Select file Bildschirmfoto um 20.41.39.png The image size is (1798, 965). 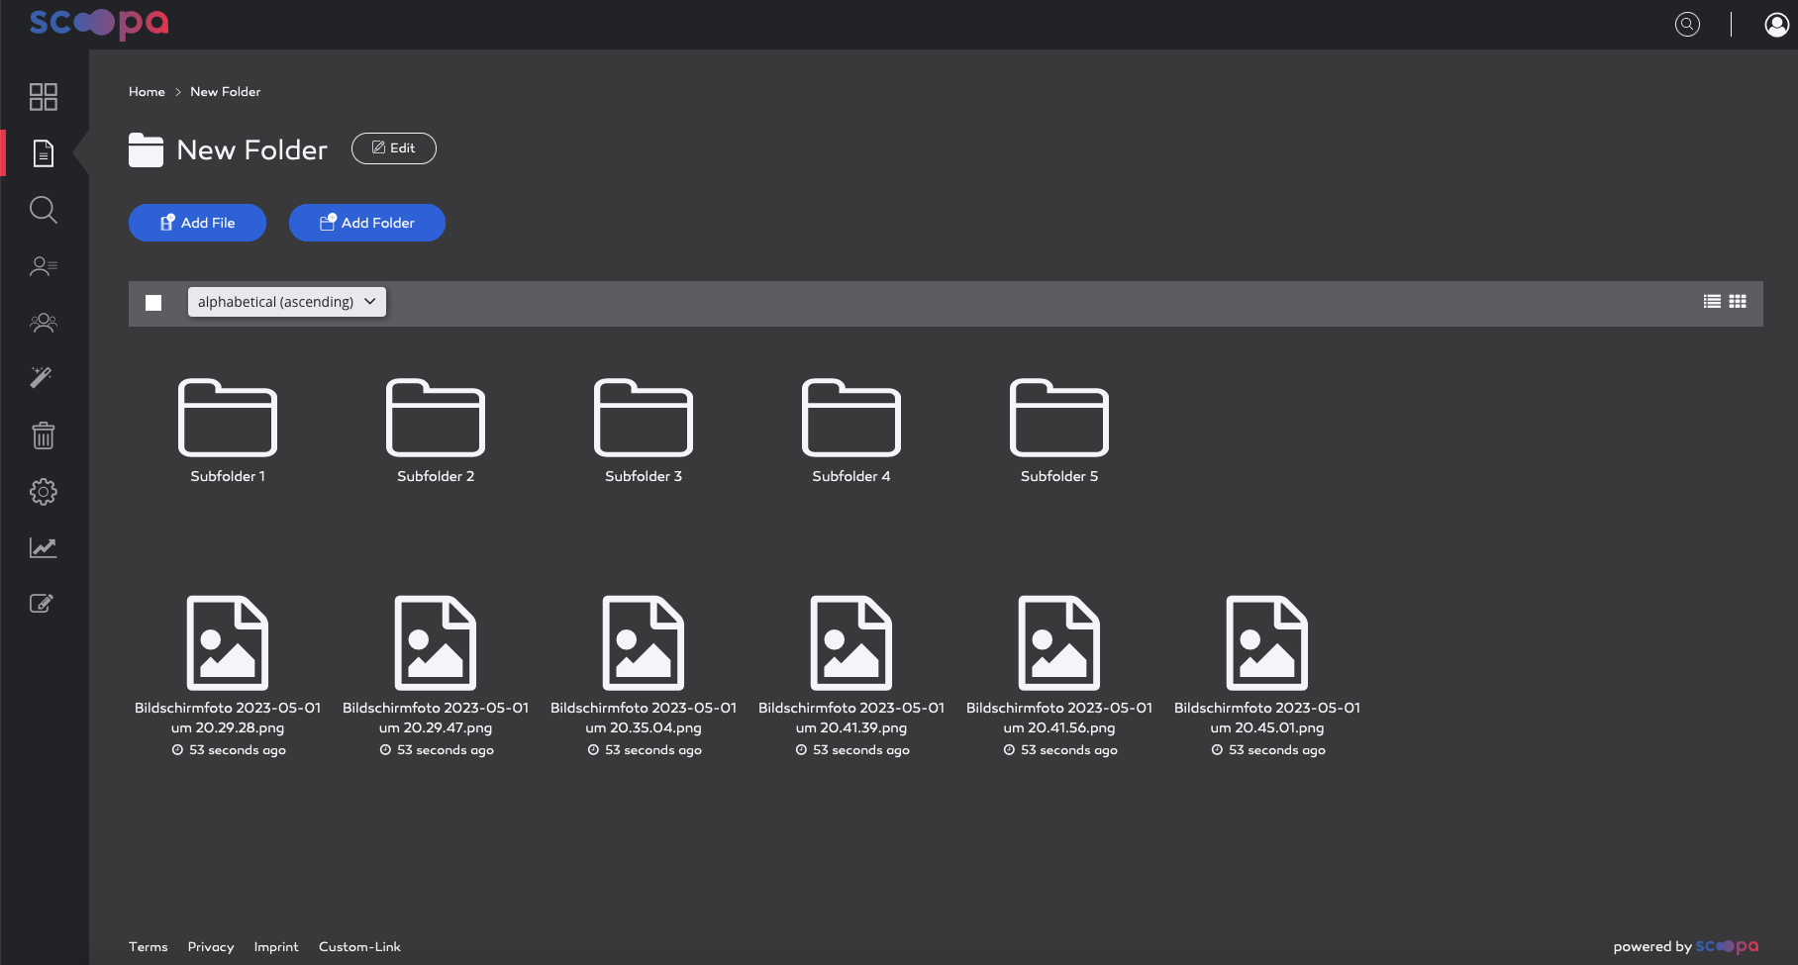pyautogui.click(x=851, y=676)
